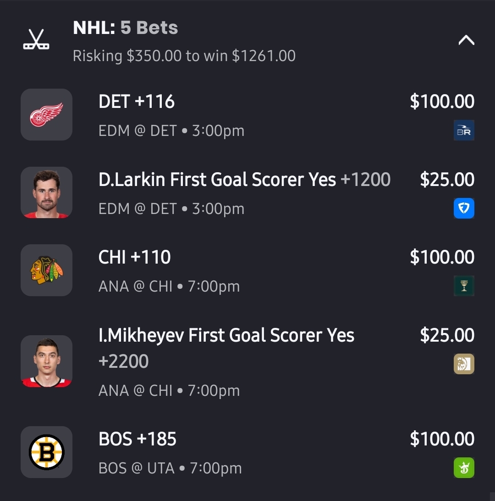The height and width of the screenshot is (501, 495).
Task: Open the Boston Bruins logo
Action: [46, 452]
